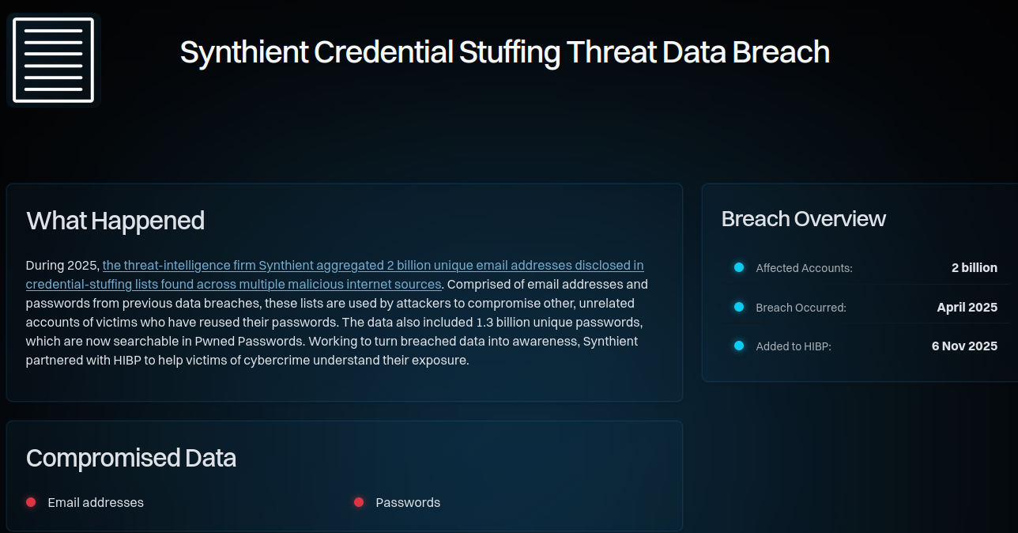The width and height of the screenshot is (1018, 533).
Task: Click the What Happened heading
Action: coord(115,221)
